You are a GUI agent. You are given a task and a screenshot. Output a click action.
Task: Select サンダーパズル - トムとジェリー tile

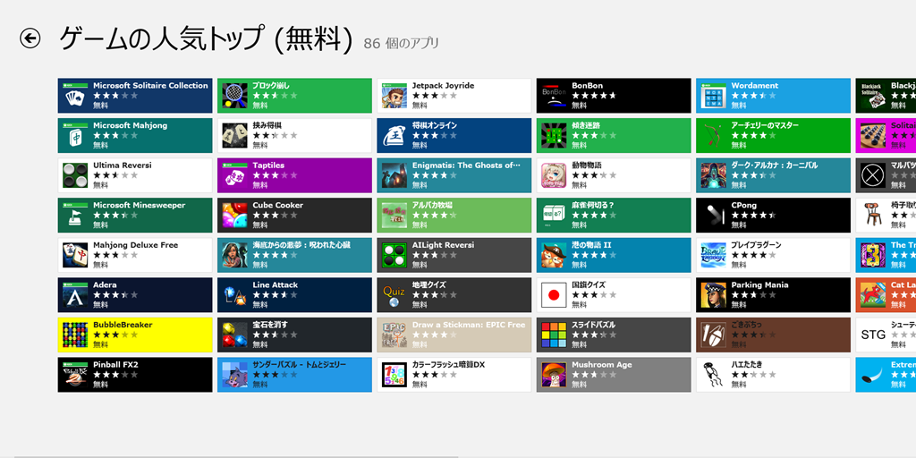click(294, 375)
